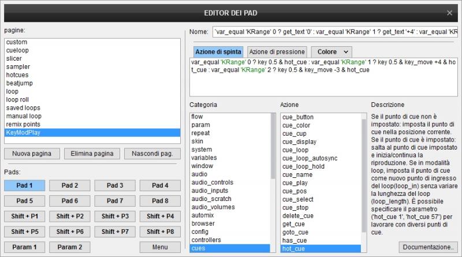Choose audio_scratch in Categoria list
The width and height of the screenshot is (462, 257).
point(230,199)
